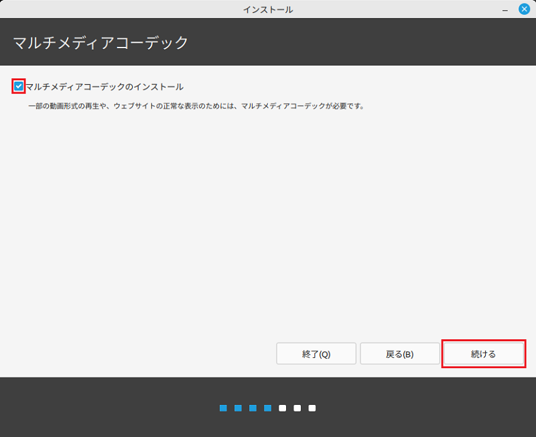
Task: Click the マルチメディアコーデックのインストール label
Action: [x=105, y=87]
